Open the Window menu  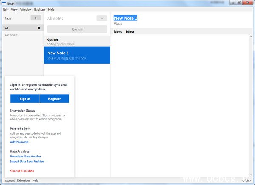tap(26, 10)
